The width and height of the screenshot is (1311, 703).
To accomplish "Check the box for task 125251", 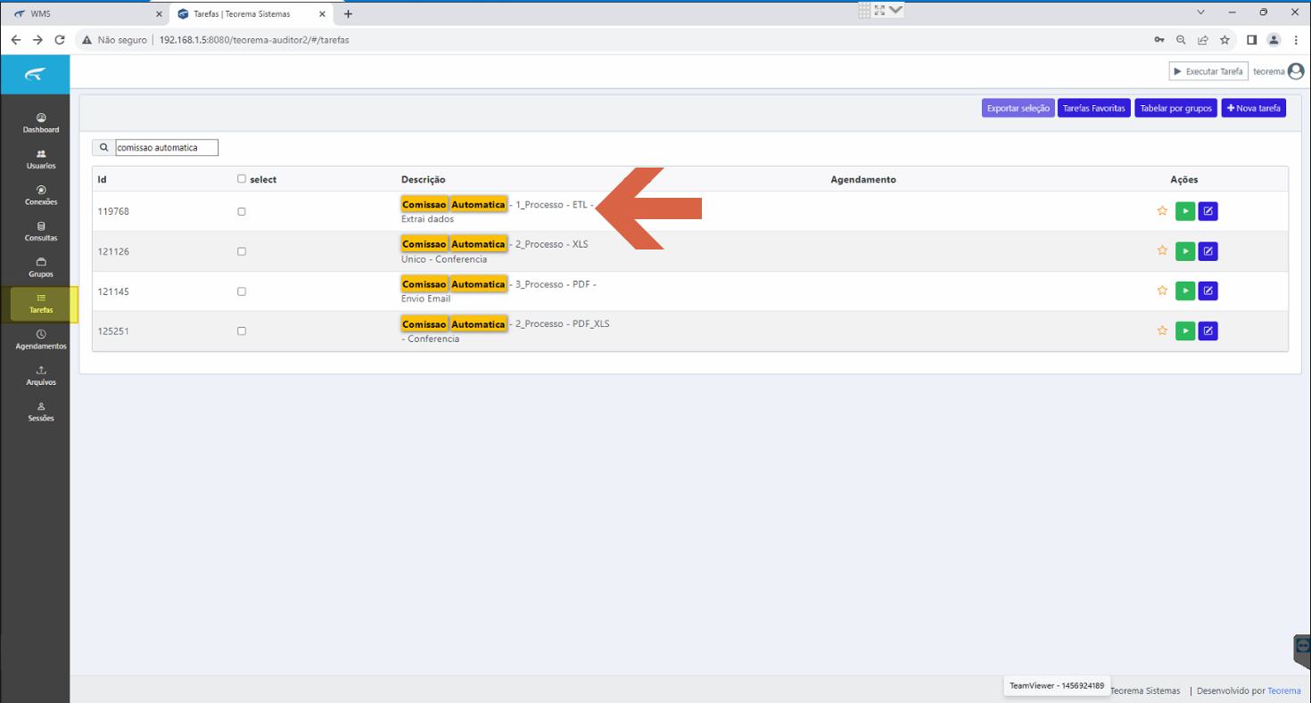I will click(242, 331).
